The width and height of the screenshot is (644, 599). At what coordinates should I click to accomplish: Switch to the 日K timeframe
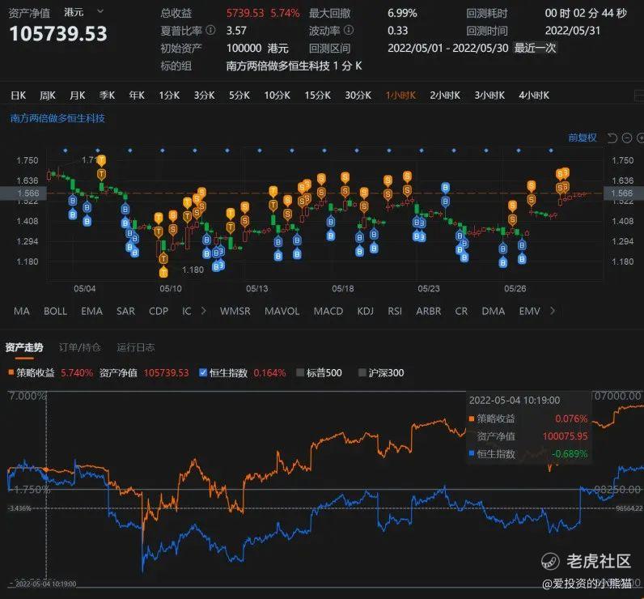(x=19, y=96)
